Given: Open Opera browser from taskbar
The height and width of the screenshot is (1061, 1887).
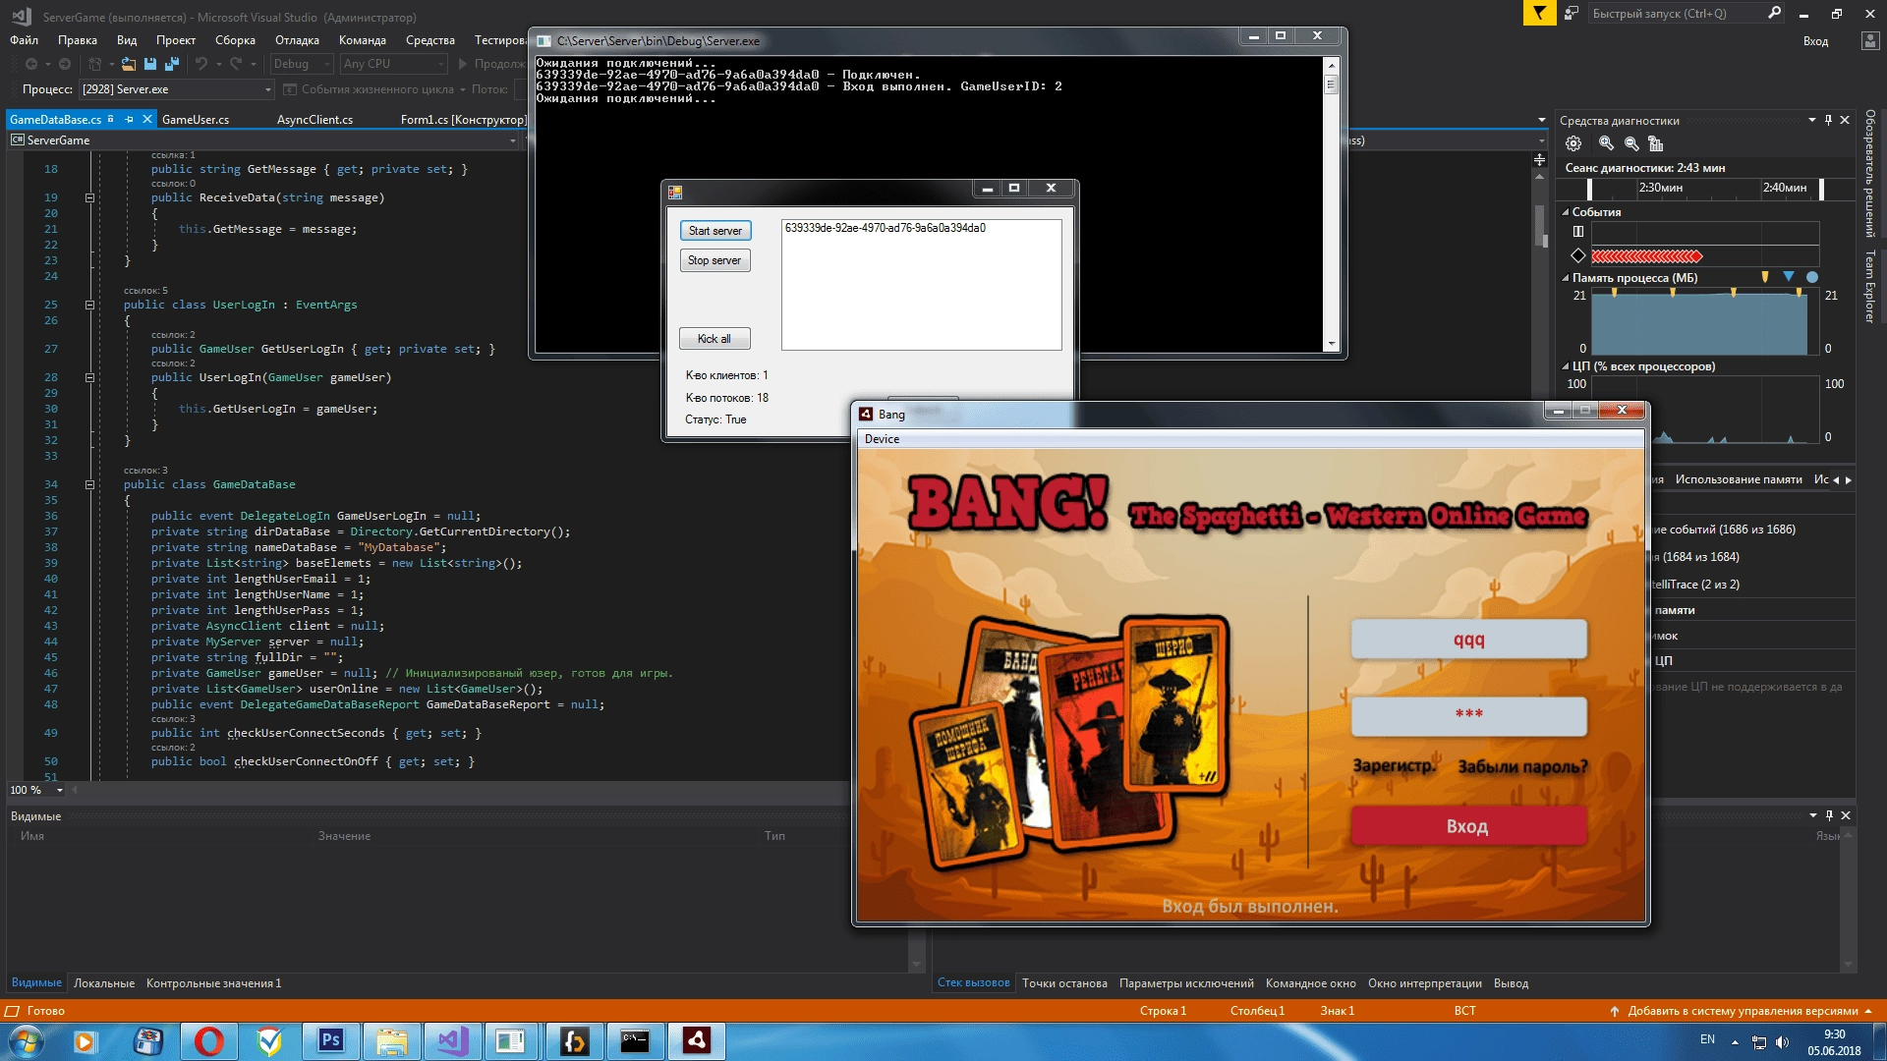Looking at the screenshot, I should click(208, 1041).
